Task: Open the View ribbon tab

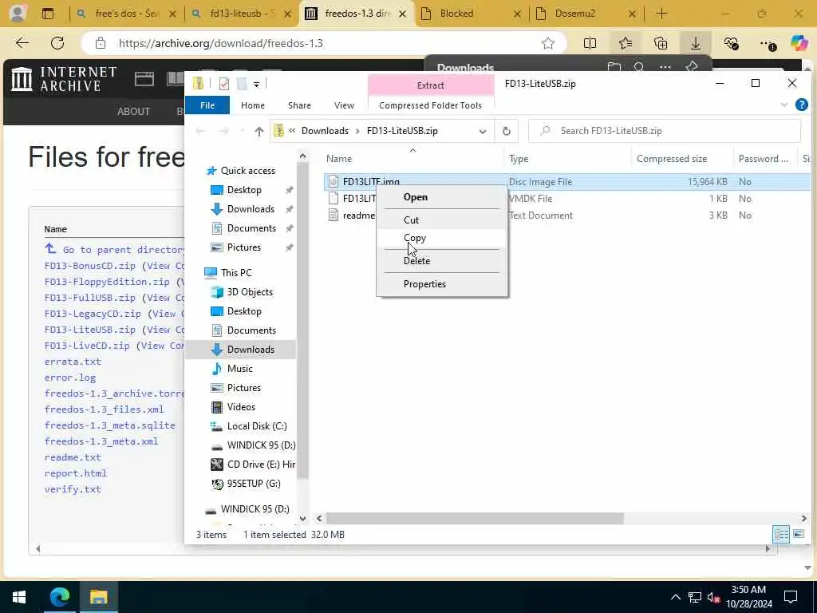Action: tap(344, 105)
